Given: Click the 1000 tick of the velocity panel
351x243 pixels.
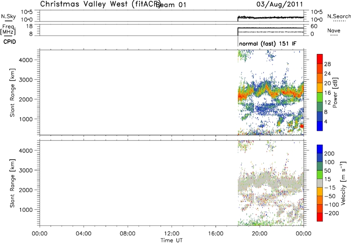Looking at the screenshot, I should pos(26,210).
